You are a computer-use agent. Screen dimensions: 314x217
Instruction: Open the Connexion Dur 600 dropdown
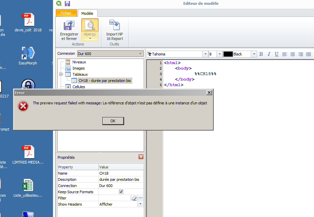coord(140,54)
